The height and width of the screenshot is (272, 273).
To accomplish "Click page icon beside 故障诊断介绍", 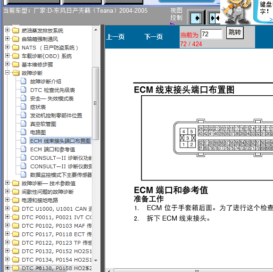I will click(24, 81).
